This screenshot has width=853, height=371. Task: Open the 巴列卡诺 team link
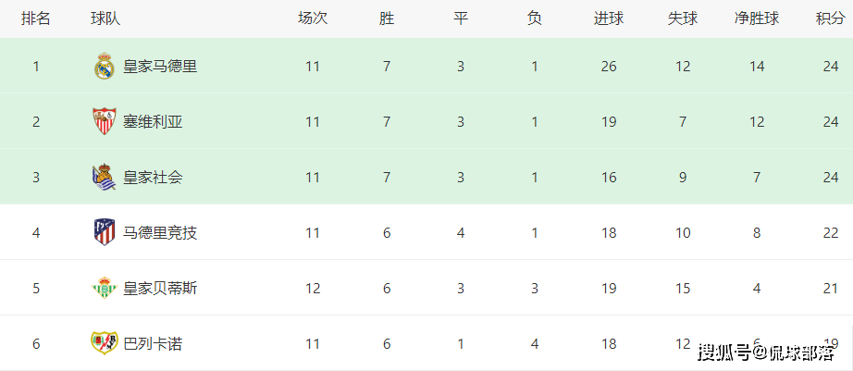point(153,344)
